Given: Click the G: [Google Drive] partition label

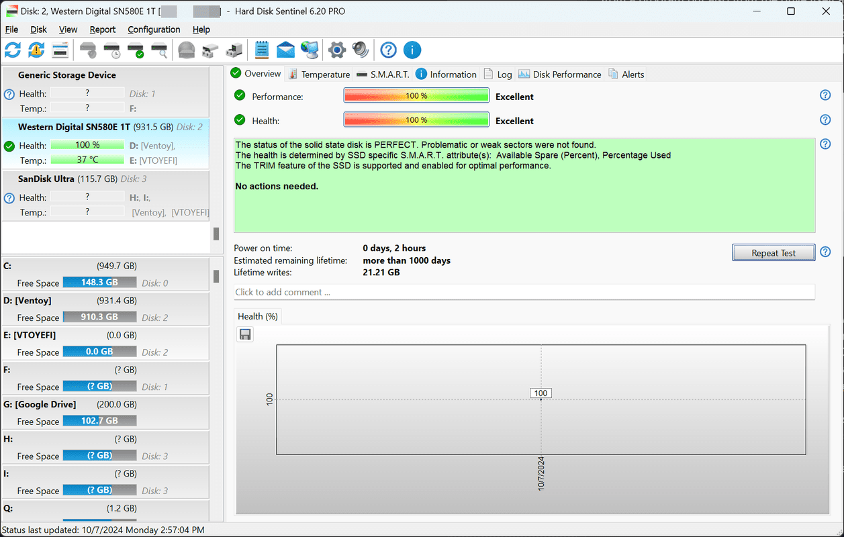Looking at the screenshot, I should coord(40,404).
